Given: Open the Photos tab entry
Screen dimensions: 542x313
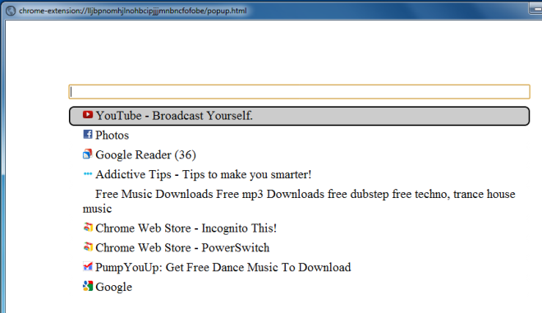Looking at the screenshot, I should 112,136.
